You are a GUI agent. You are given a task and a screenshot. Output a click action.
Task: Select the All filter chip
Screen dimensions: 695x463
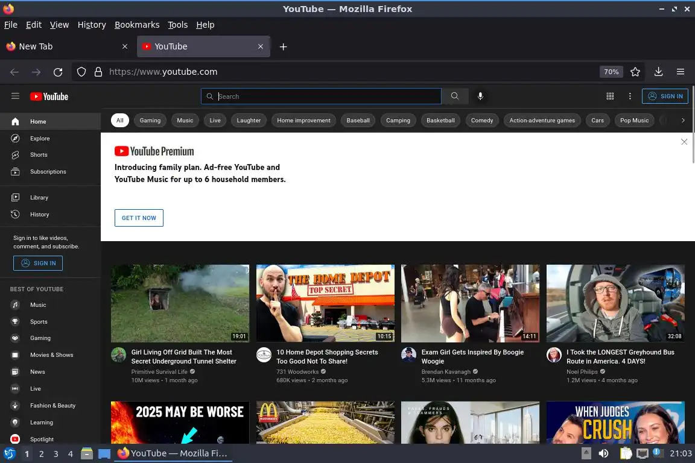(x=119, y=120)
